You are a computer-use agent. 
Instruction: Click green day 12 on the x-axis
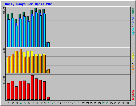[52, 103]
